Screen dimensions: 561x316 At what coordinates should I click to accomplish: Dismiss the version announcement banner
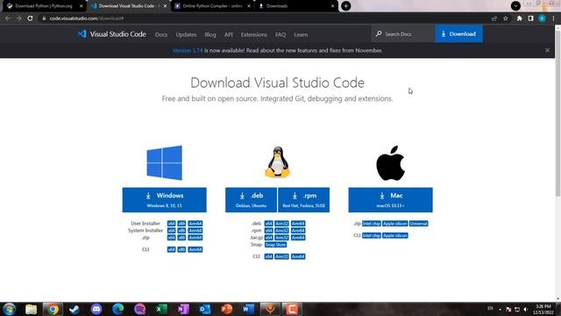(x=547, y=51)
